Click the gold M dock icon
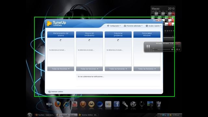This screenshot has width=208, height=117. (x=91, y=104)
